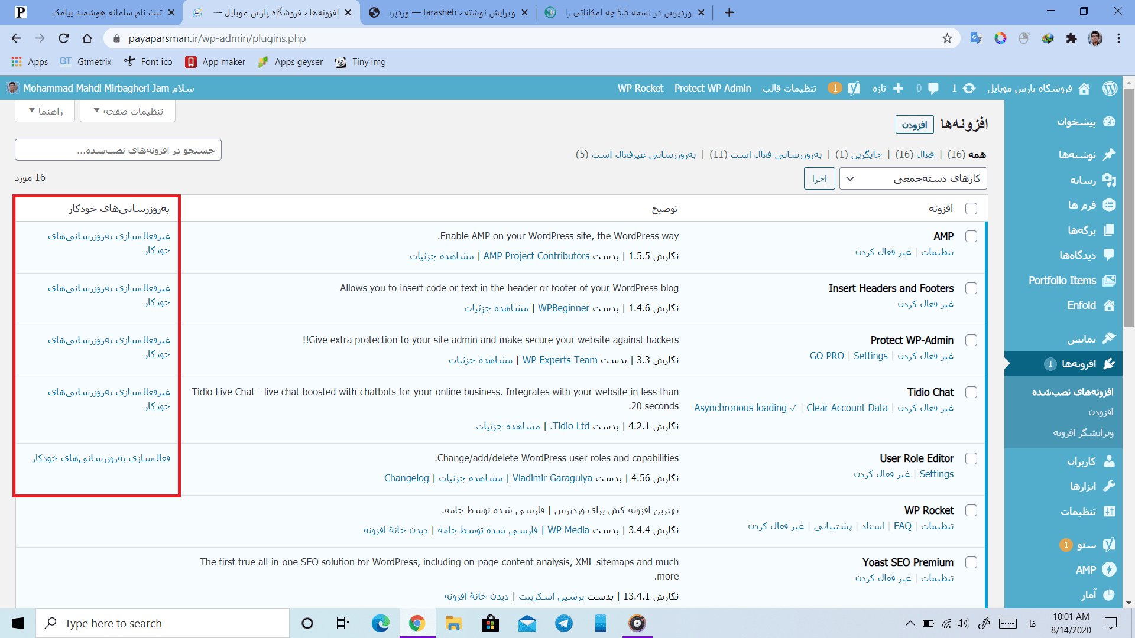Switch to the tarasheh ویرایش نوشته tab

click(x=447, y=12)
